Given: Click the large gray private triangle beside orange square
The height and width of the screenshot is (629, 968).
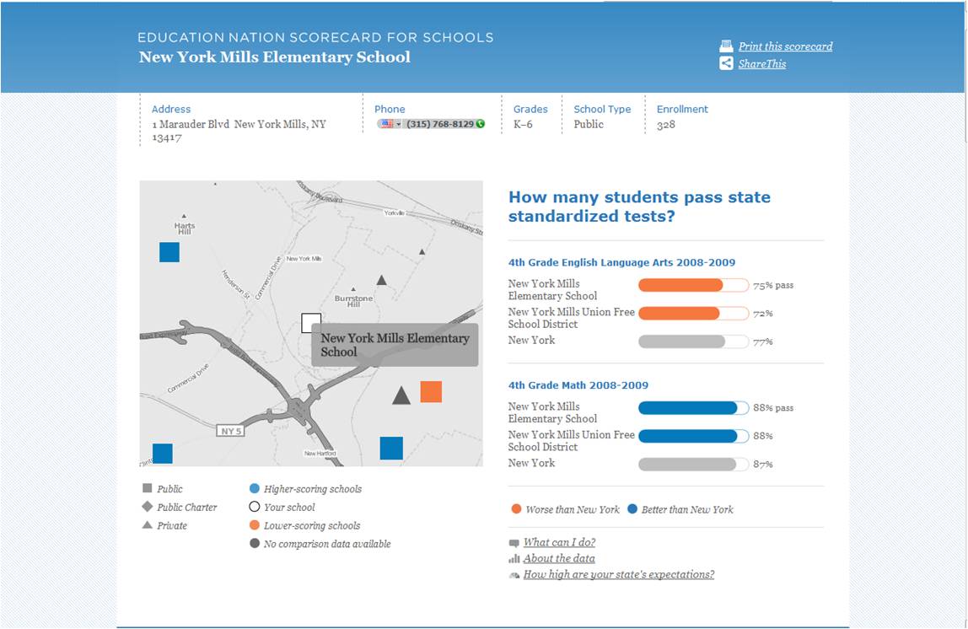Looking at the screenshot, I should pyautogui.click(x=401, y=395).
